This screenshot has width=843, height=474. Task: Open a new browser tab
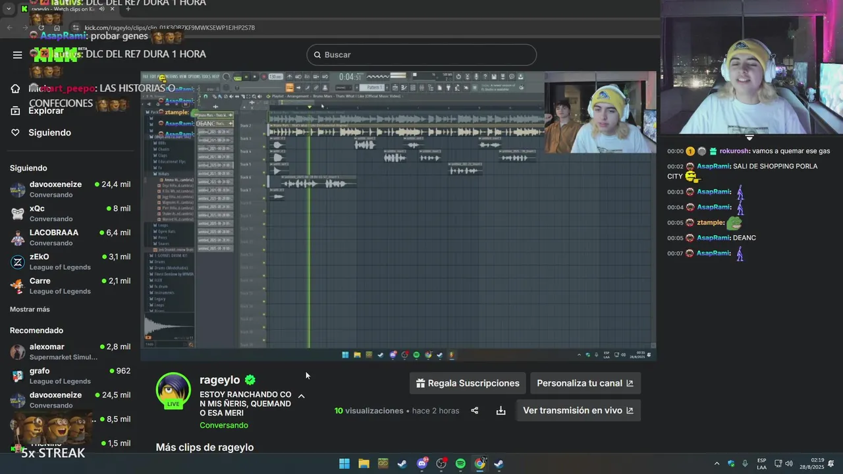[128, 9]
